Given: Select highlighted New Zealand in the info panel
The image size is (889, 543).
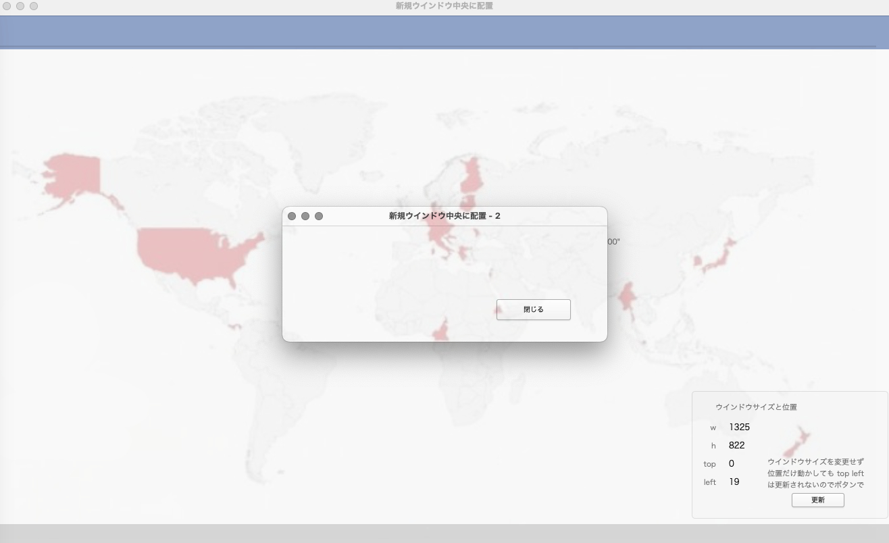Looking at the screenshot, I should coord(797,441).
